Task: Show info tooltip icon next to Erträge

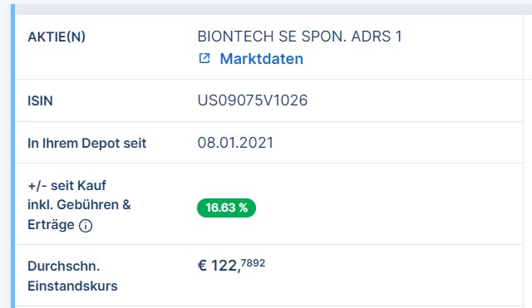Action: 86,226
